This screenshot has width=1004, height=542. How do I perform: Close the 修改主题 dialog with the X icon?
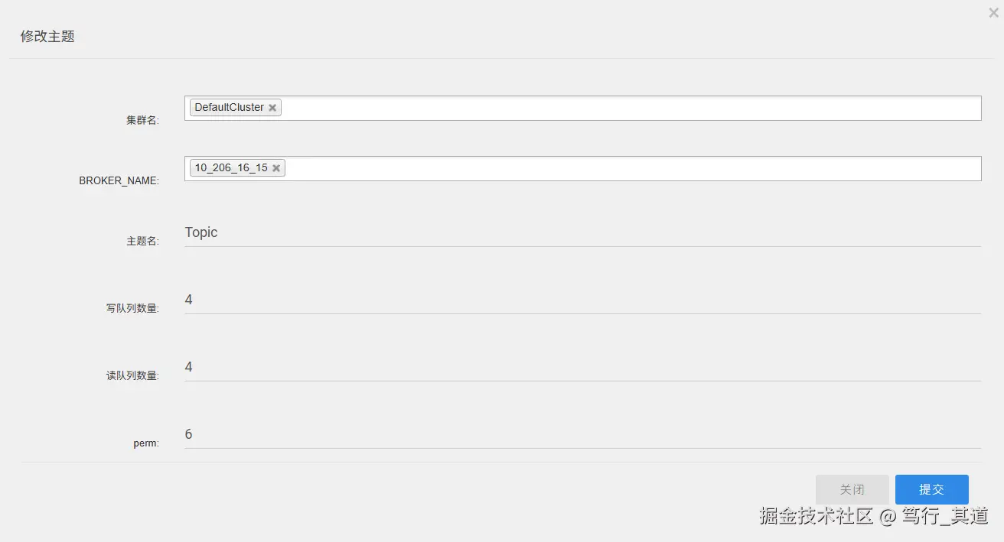pos(993,13)
